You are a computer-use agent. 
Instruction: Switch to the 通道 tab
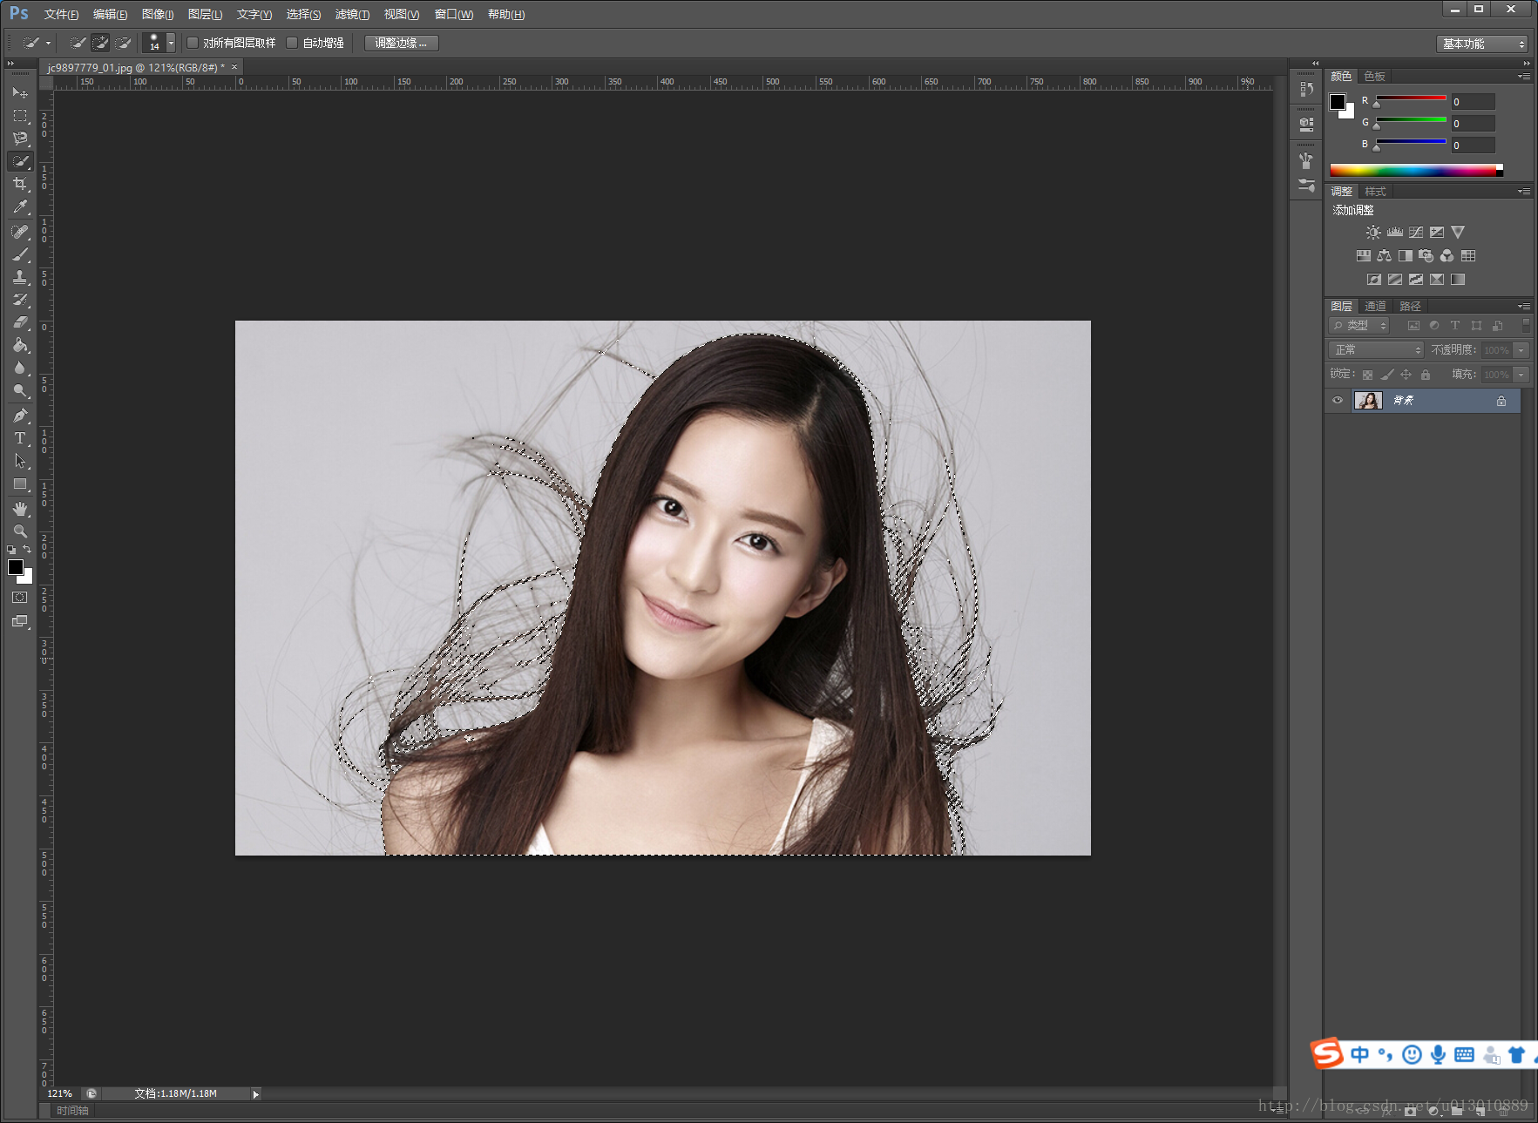tap(1375, 307)
